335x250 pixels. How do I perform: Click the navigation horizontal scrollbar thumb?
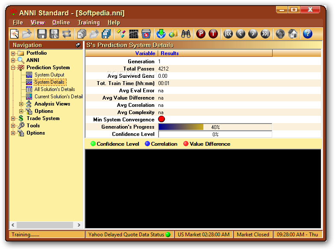tap(45, 225)
